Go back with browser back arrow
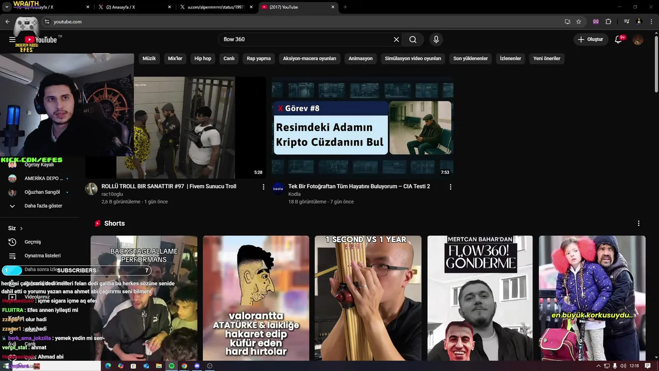The width and height of the screenshot is (659, 371). pyautogui.click(x=7, y=22)
